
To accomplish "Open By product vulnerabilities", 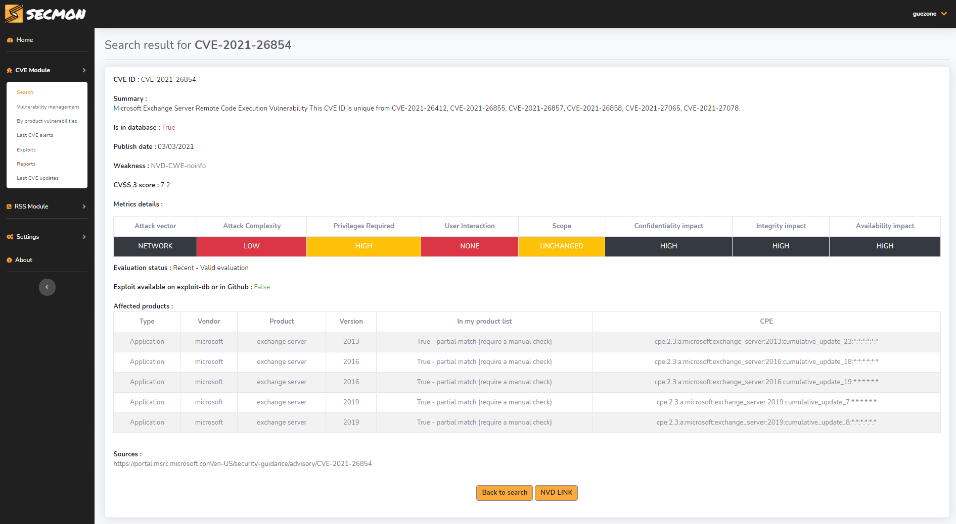I will [x=47, y=121].
